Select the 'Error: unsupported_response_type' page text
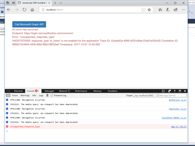 point(34,37)
